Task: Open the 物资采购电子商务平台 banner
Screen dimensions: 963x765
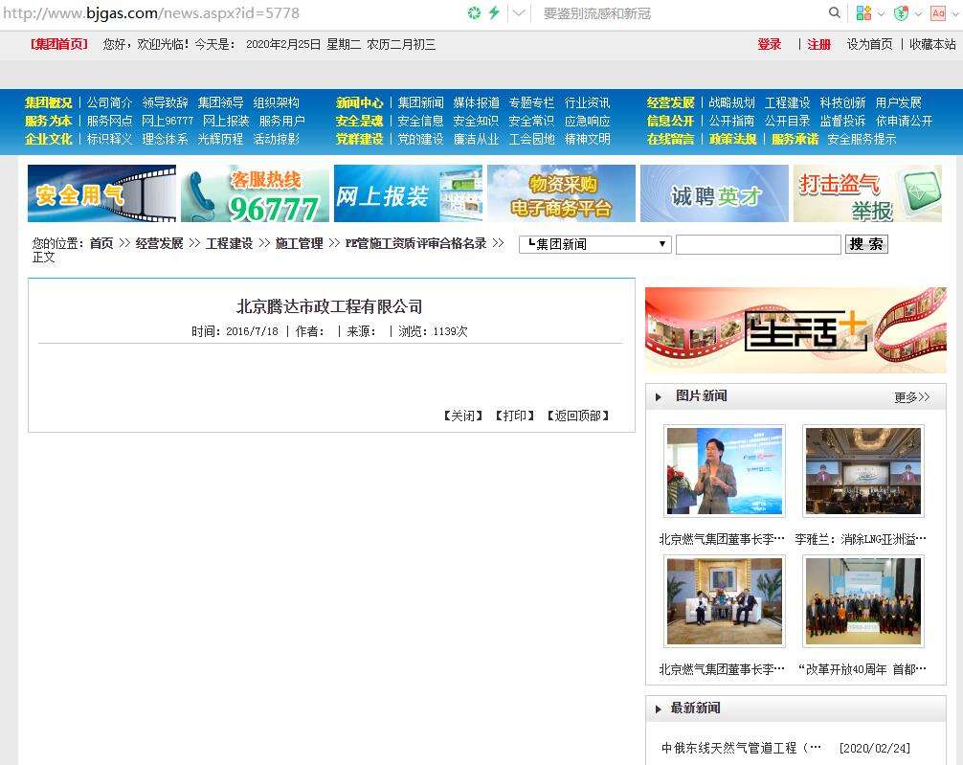Action: (x=561, y=192)
